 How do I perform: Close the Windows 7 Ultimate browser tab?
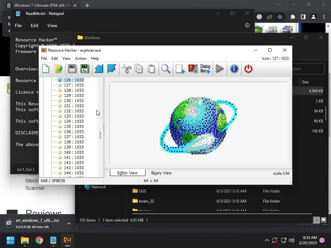(75, 5)
